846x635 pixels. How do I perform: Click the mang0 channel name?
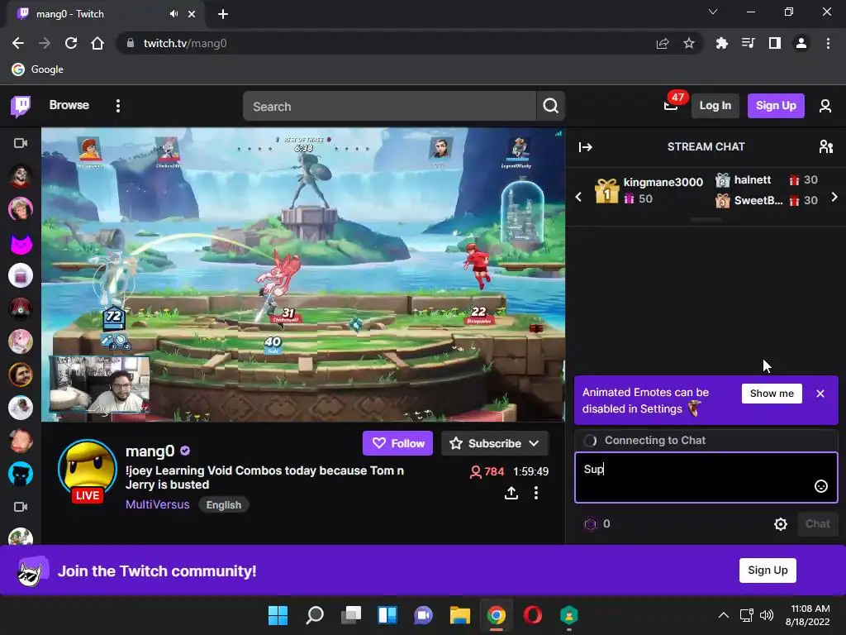[150, 451]
